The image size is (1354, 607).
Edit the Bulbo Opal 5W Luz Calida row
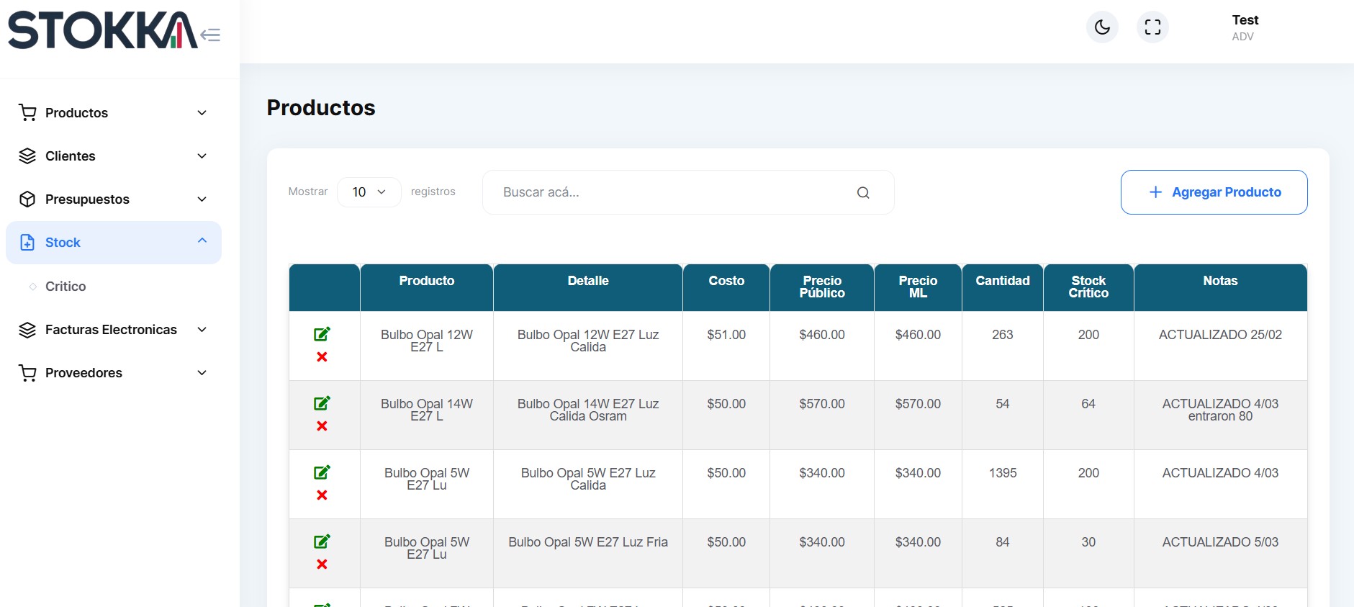click(x=322, y=472)
